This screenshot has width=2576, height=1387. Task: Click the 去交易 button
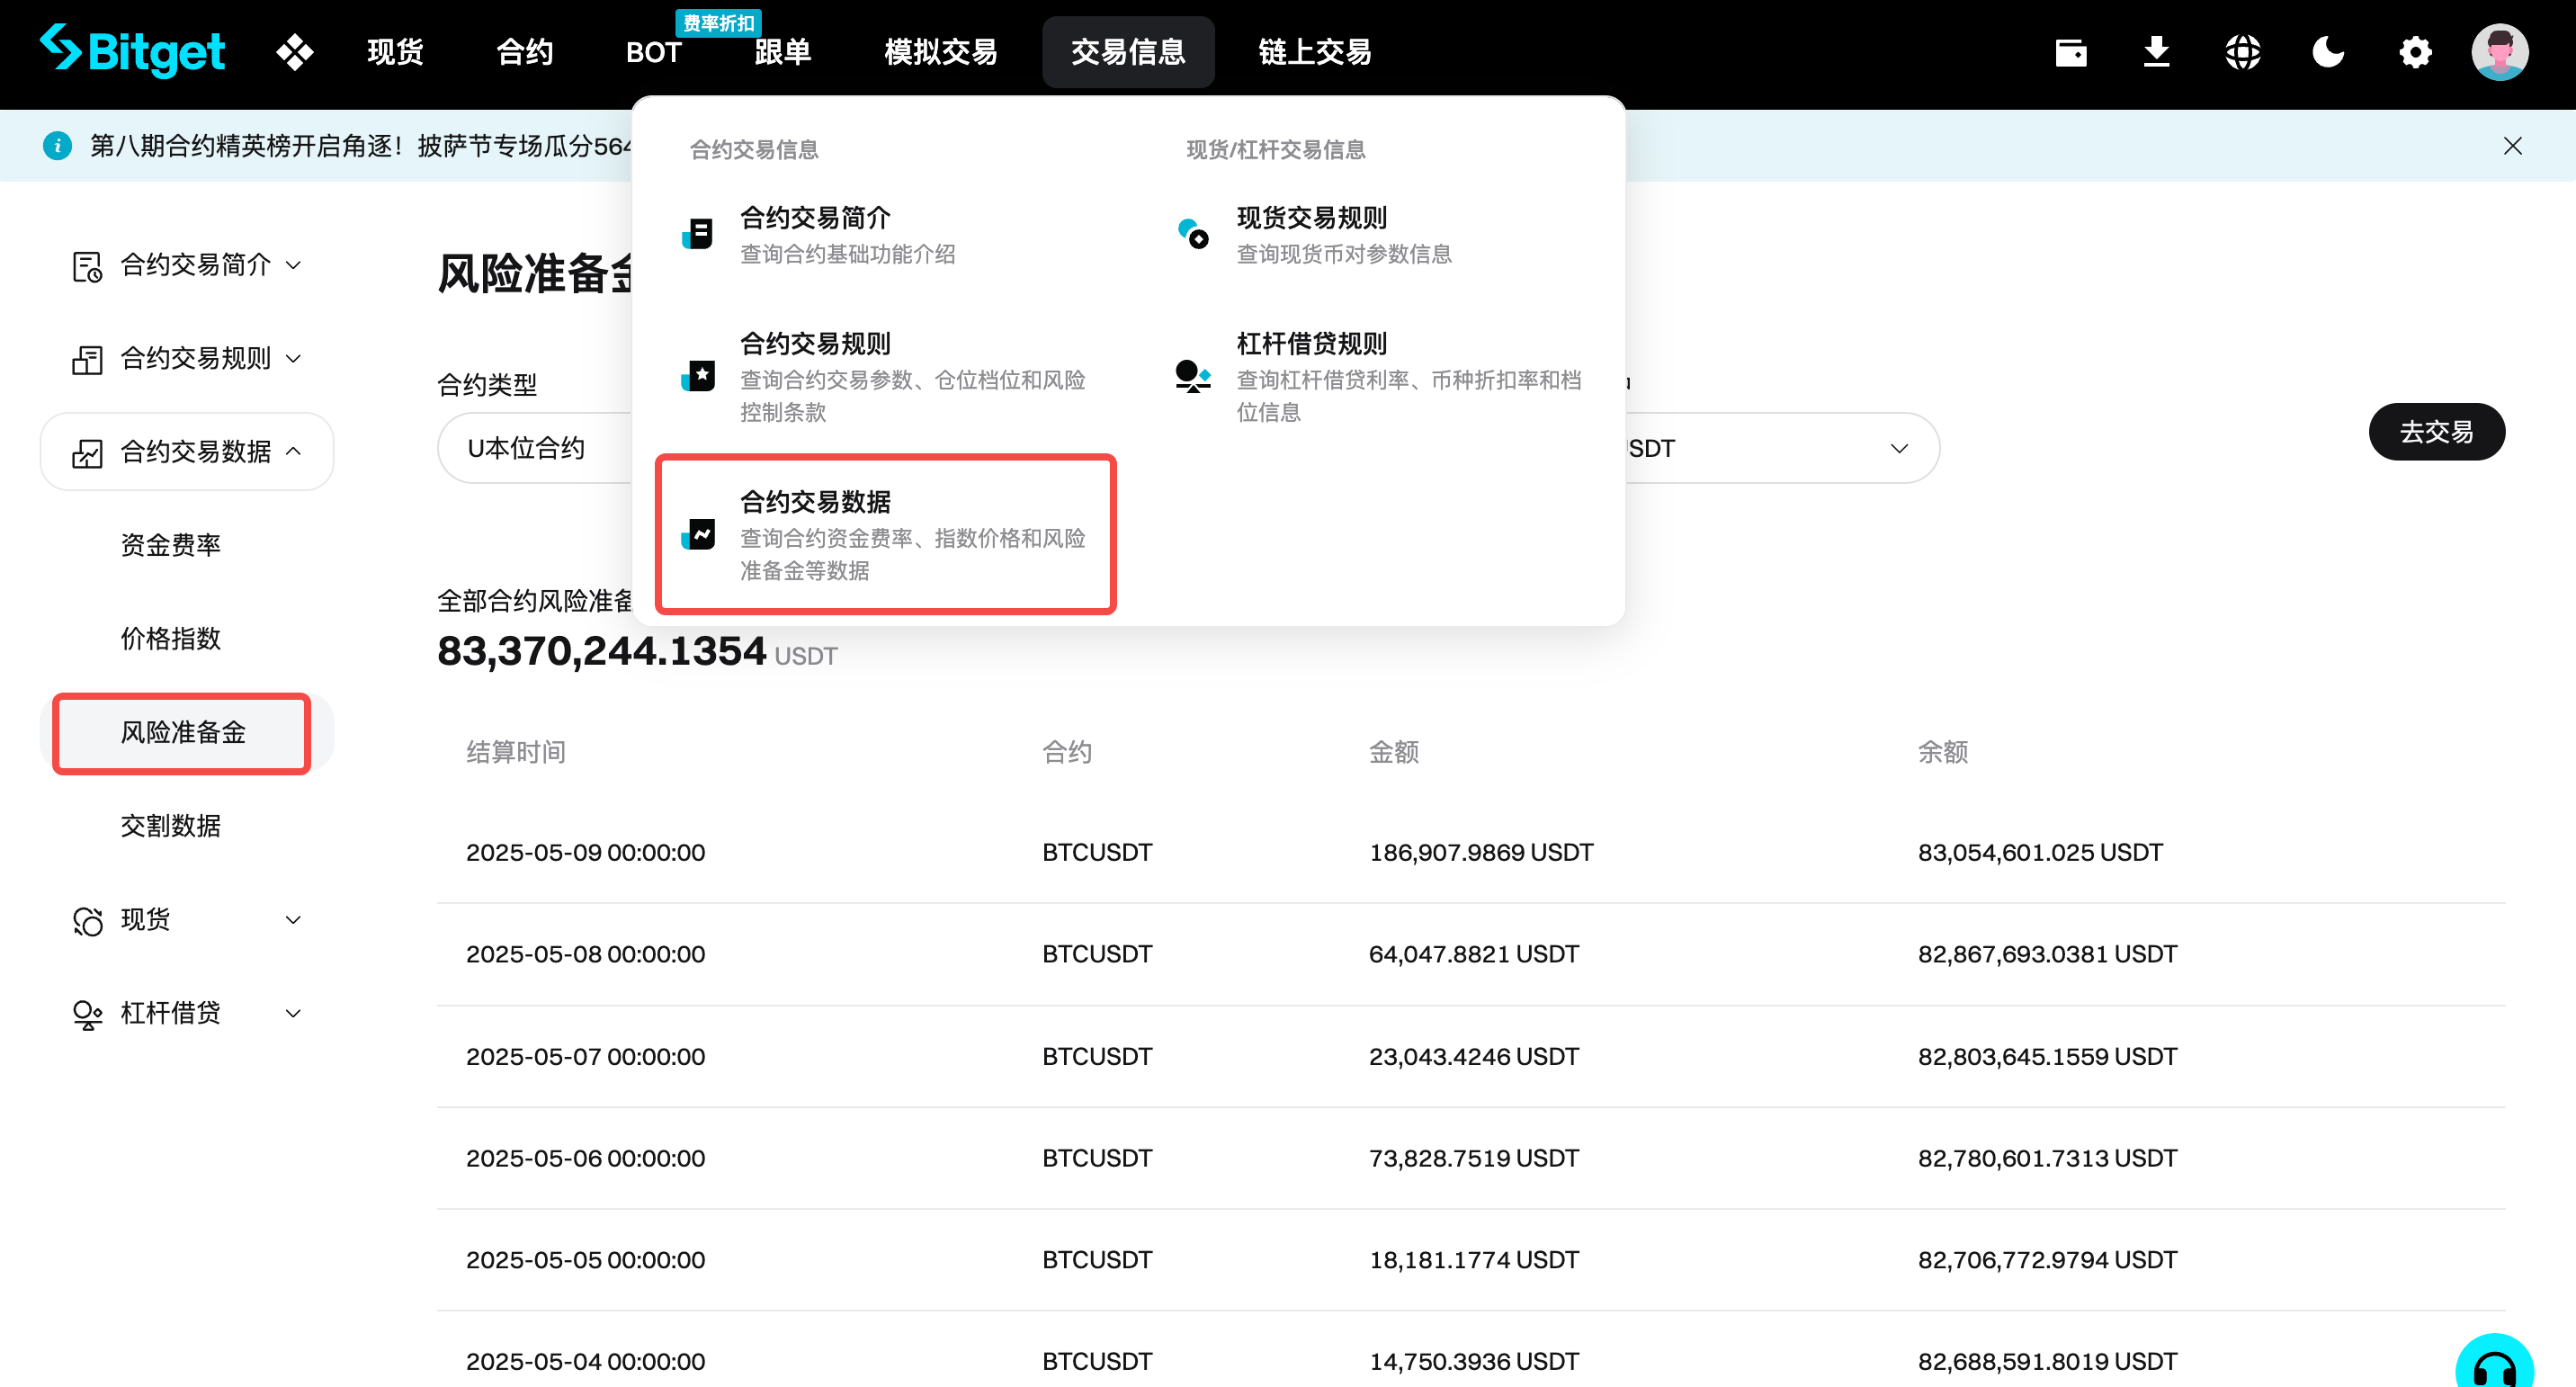click(x=2435, y=432)
